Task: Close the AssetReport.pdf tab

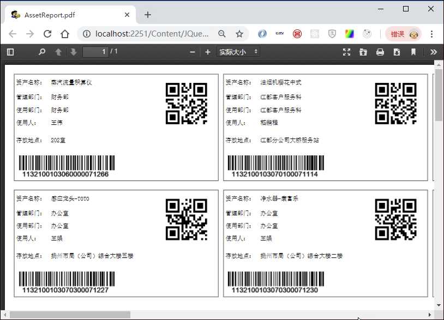Action: [x=127, y=15]
